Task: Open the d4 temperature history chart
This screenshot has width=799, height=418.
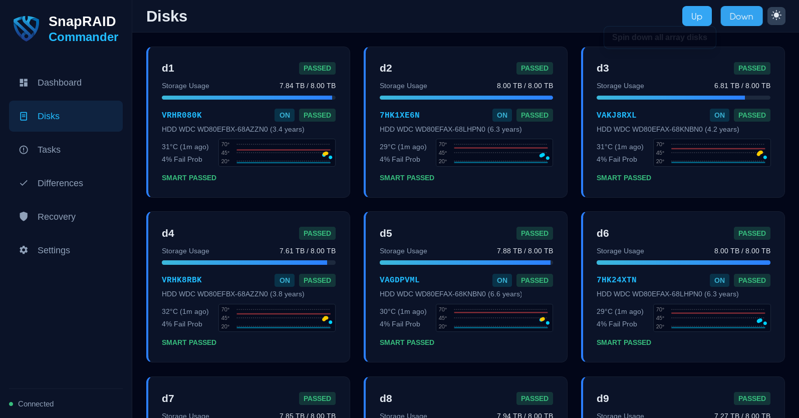Action: tap(277, 318)
